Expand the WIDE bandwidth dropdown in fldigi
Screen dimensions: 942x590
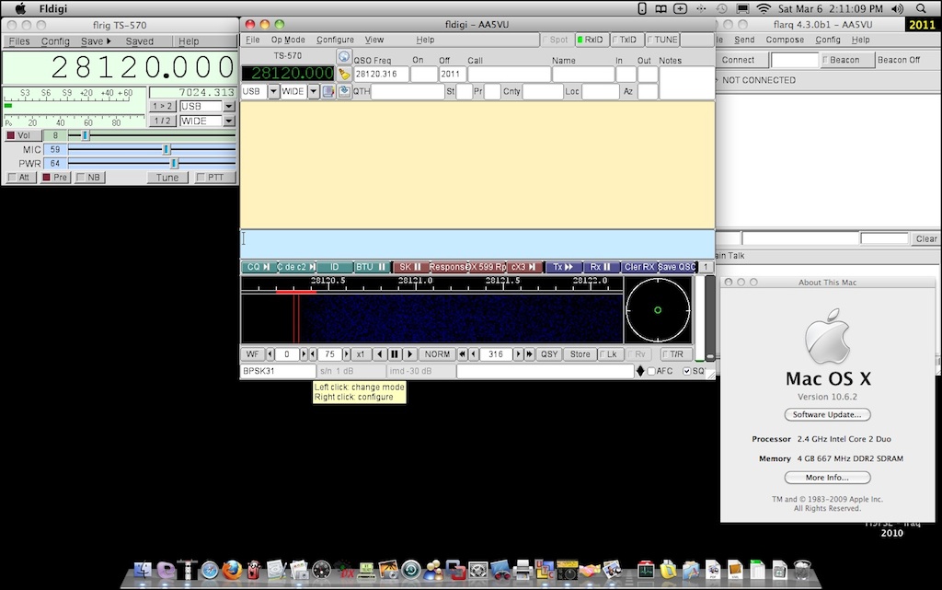pos(314,91)
